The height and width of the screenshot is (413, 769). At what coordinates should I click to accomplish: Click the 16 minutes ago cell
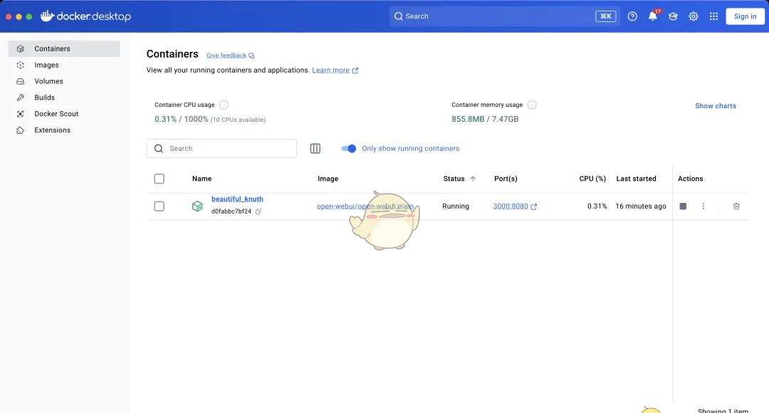pyautogui.click(x=641, y=206)
